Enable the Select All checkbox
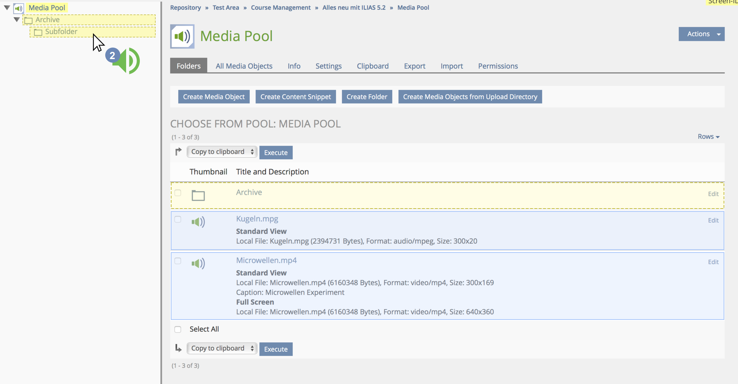Screen dimensions: 738x384 click(178, 329)
